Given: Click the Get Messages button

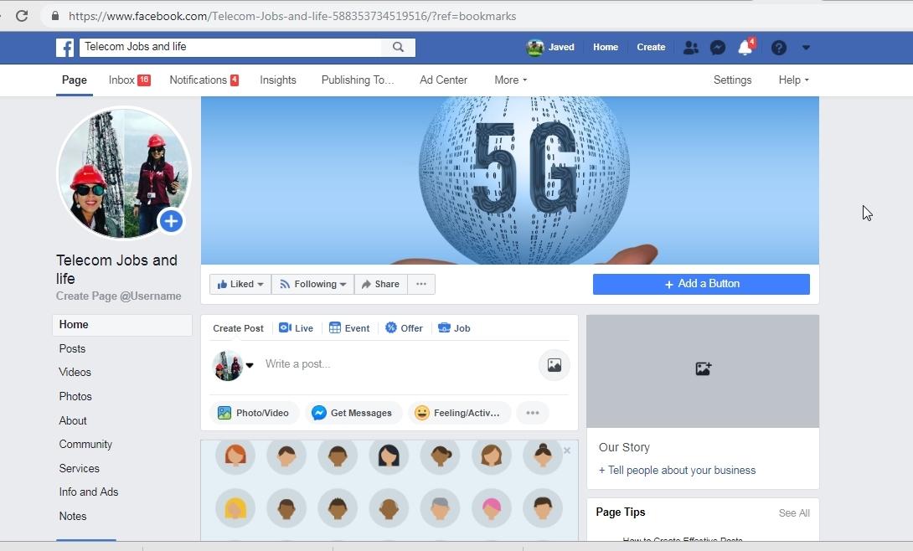Looking at the screenshot, I should coord(353,413).
